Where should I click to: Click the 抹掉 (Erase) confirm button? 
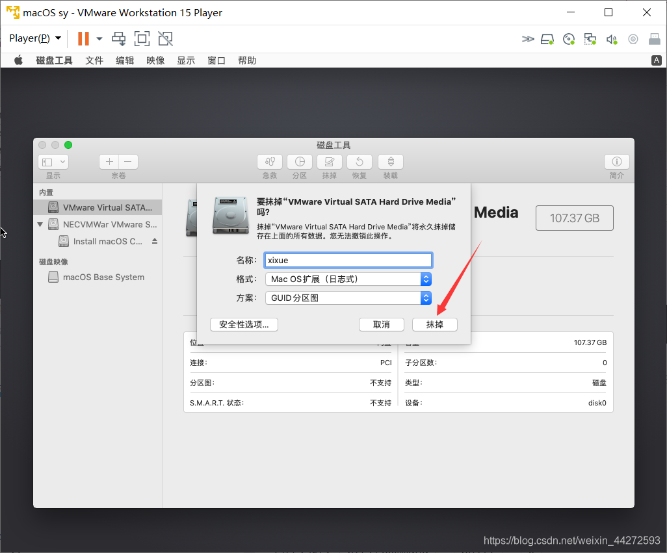click(x=434, y=324)
